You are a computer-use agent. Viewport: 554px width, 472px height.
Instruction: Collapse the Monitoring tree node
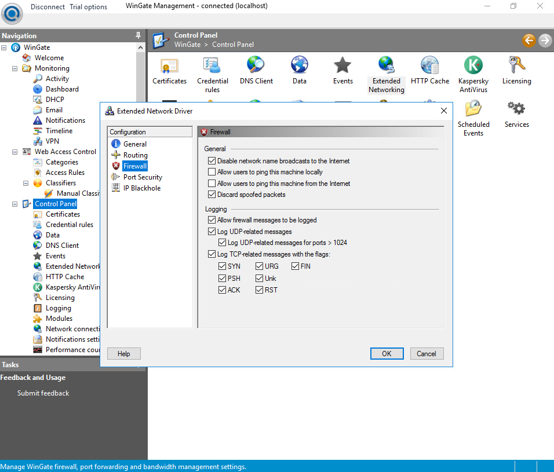[15, 68]
